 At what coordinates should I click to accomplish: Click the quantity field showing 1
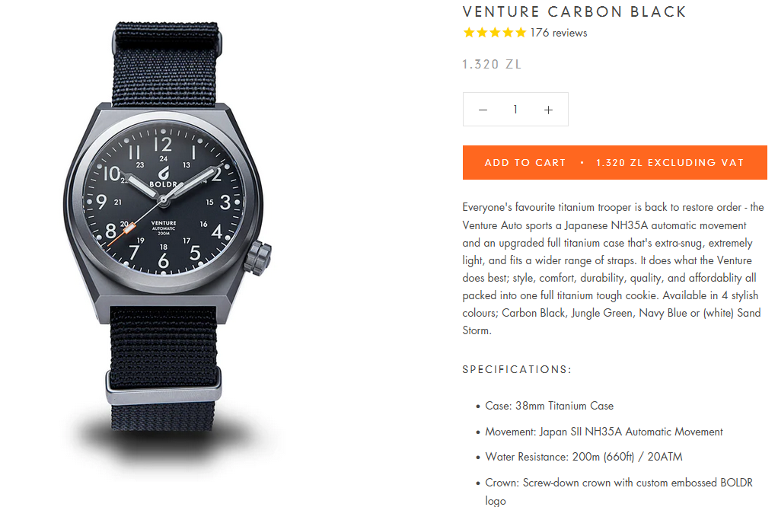tap(515, 109)
